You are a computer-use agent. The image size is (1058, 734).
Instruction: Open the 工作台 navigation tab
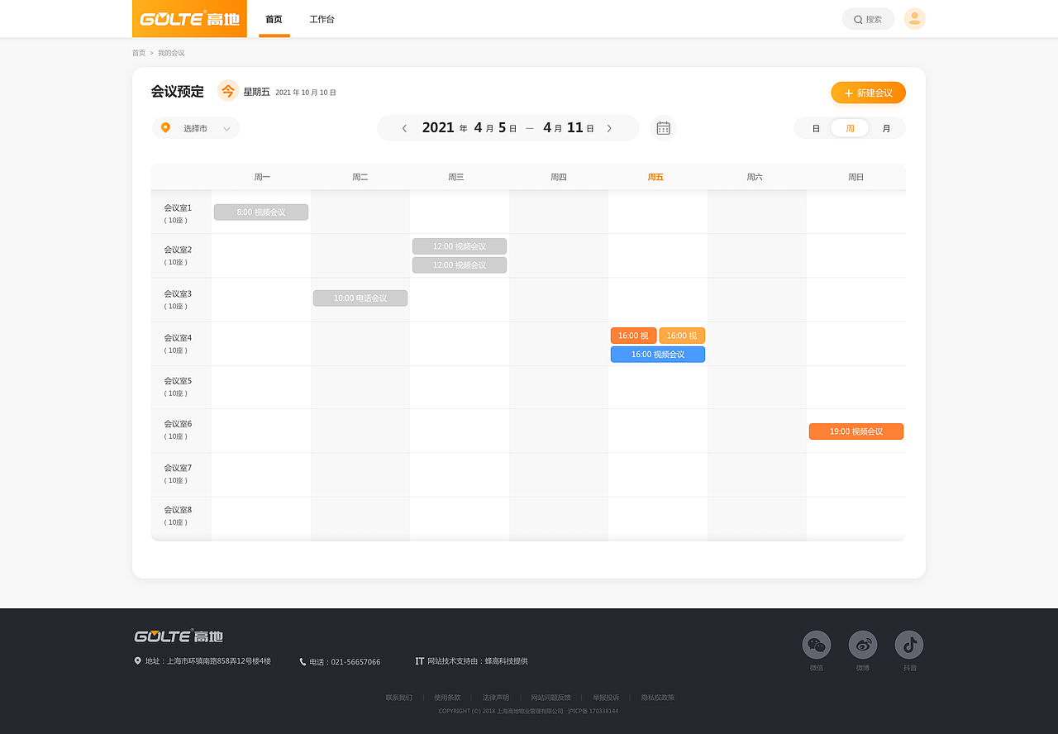[x=322, y=19]
